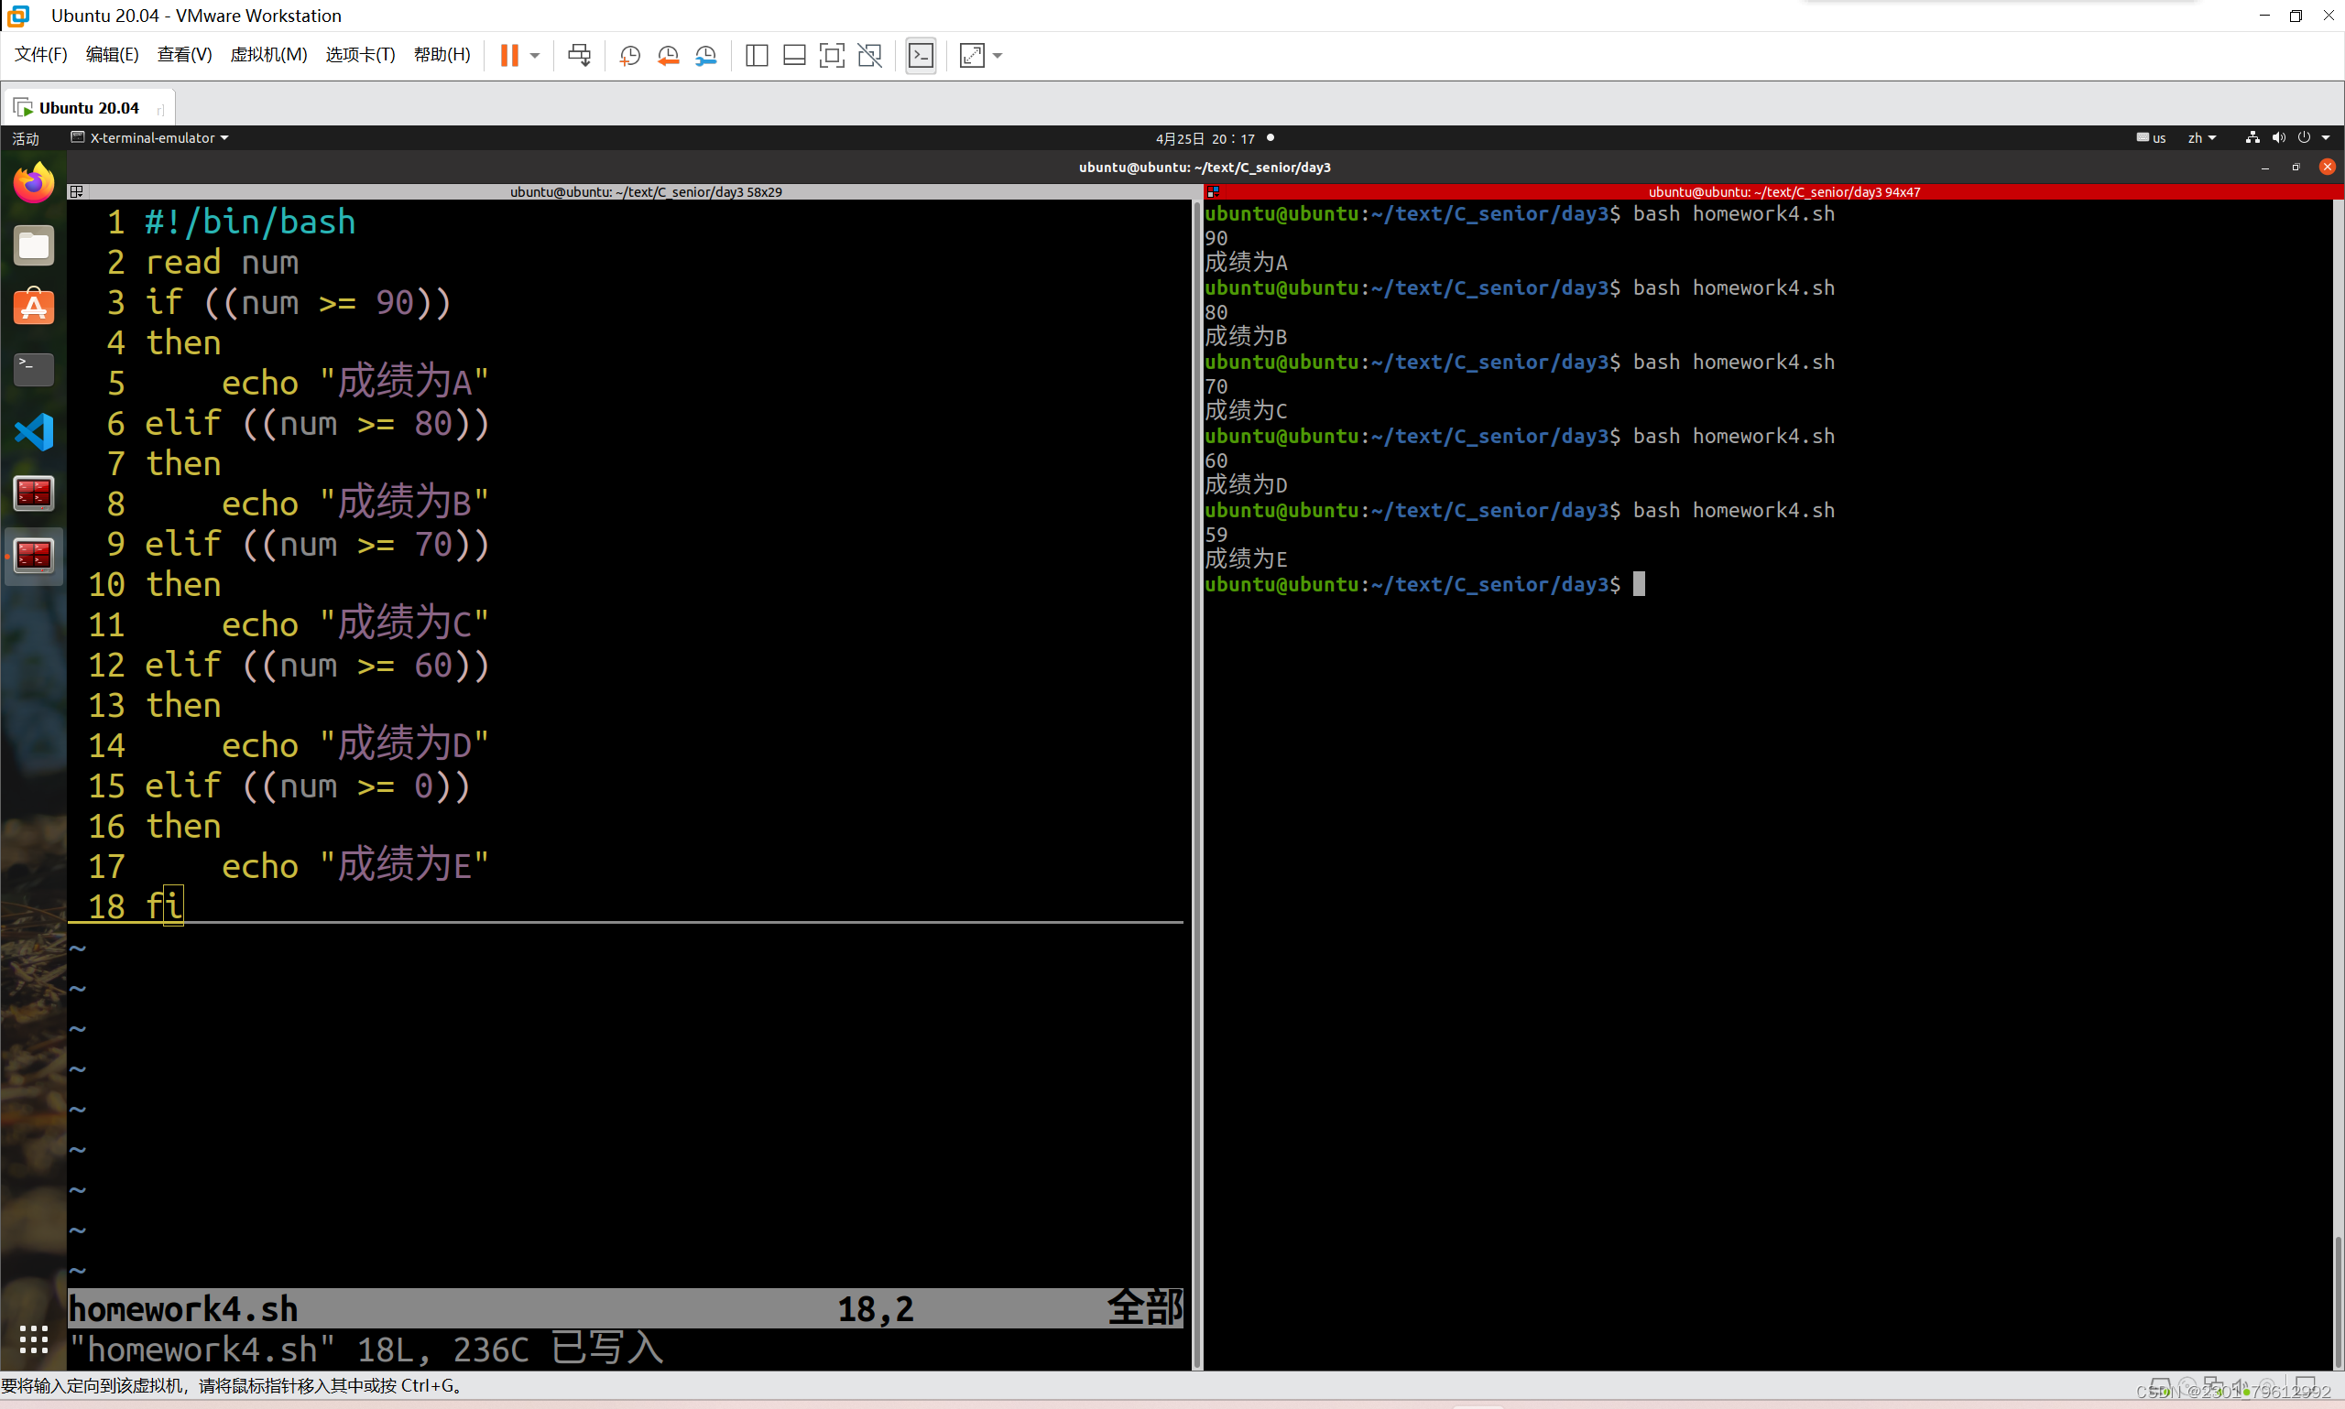Take a VM snapshot icon
Viewport: 2345px width, 1409px height.
pyautogui.click(x=628, y=55)
